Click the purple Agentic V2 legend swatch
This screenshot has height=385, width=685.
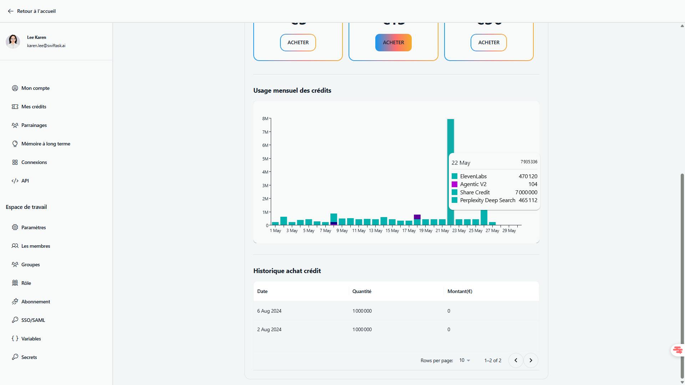455,184
